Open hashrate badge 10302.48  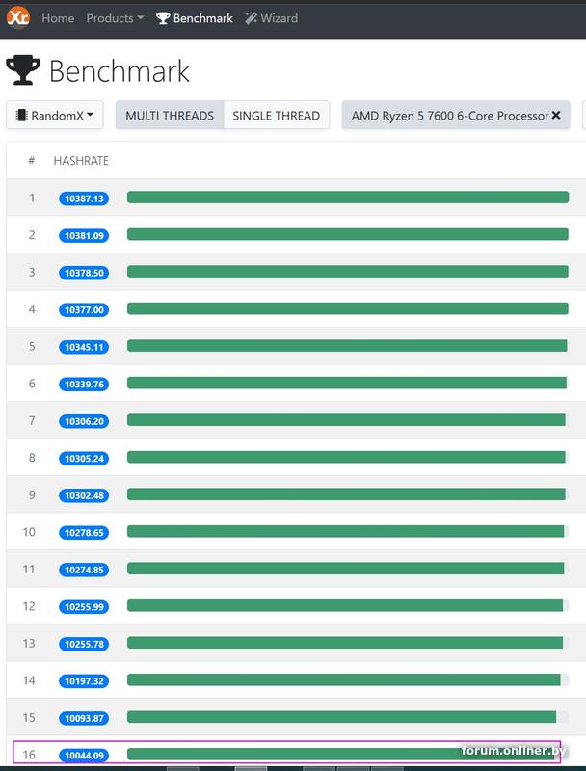pos(84,495)
